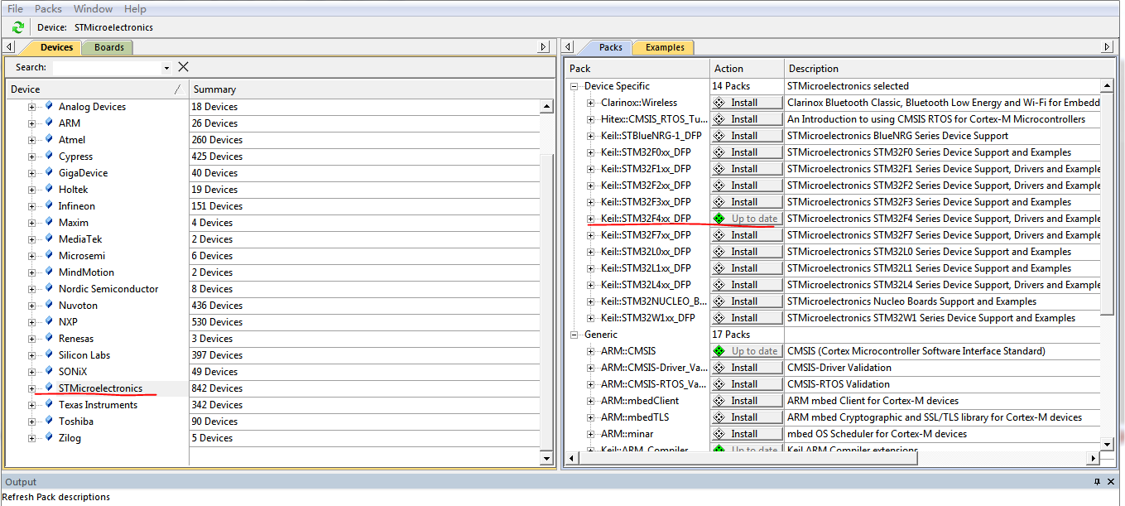
Task: Click the MediaTek vendor diamond icon
Action: click(x=49, y=239)
